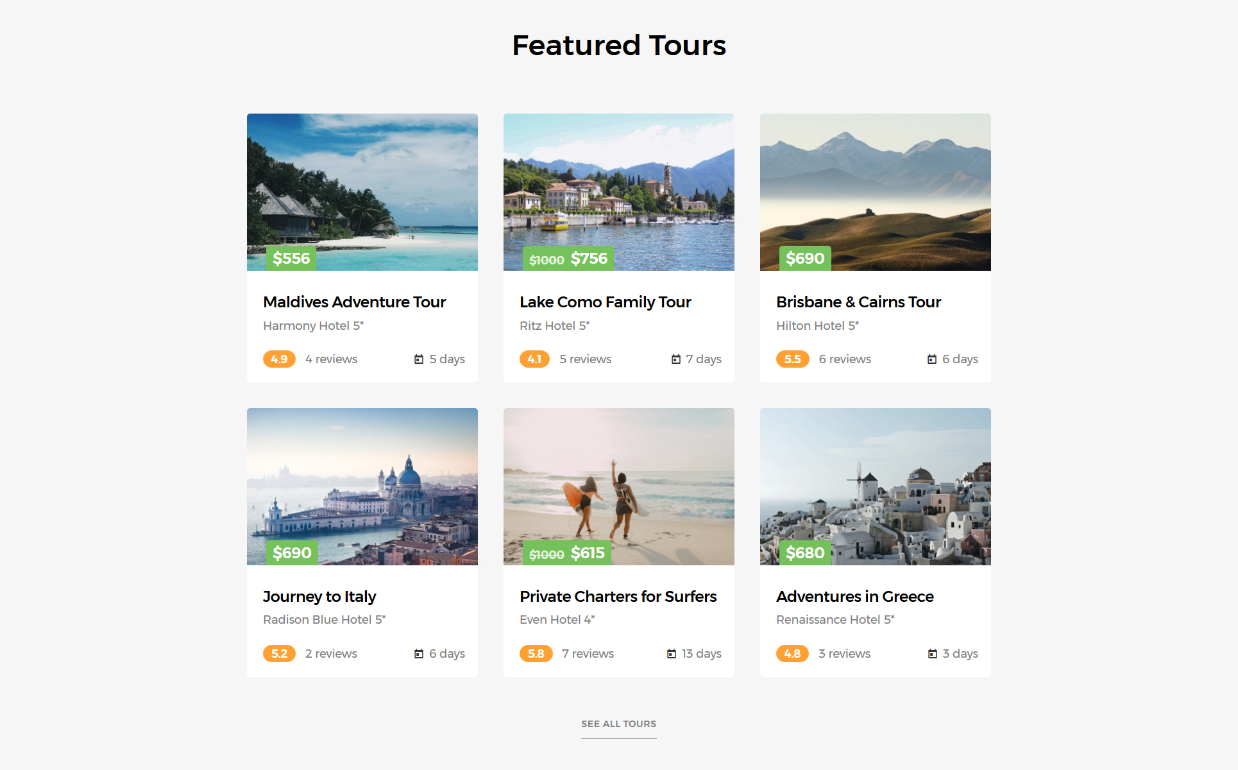
Task: Click calendar icon beside 7 days
Action: click(675, 359)
